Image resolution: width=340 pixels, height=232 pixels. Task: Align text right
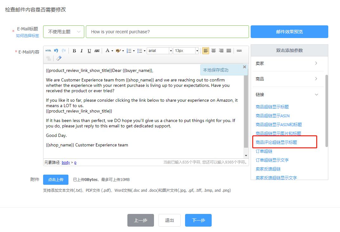(221, 51)
